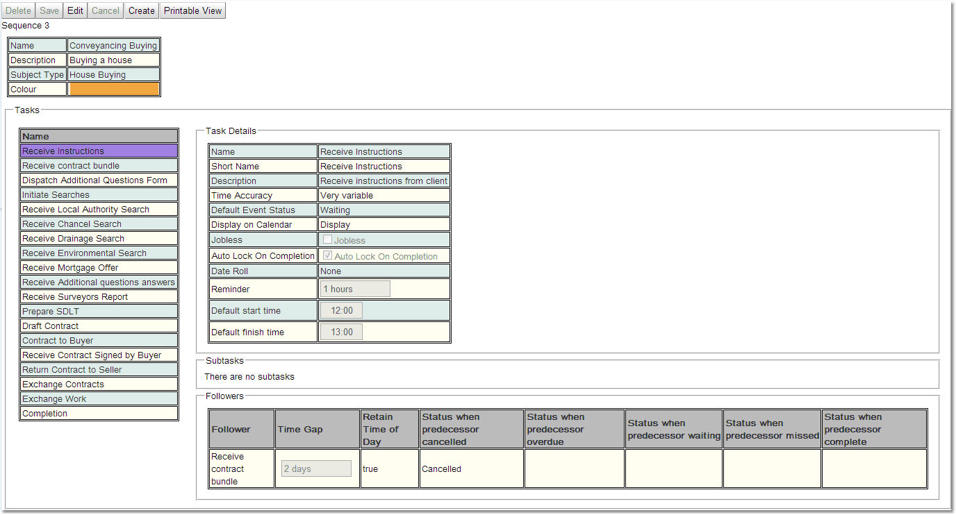Choose the Completion task
The image size is (956, 515).
pos(99,414)
